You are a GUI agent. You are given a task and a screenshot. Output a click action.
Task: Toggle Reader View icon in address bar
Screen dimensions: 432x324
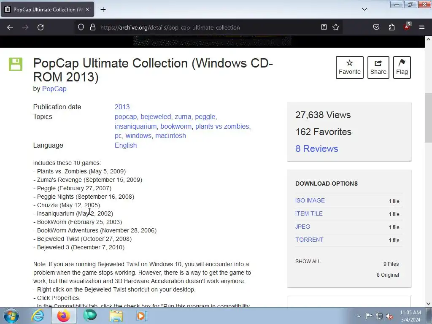click(x=324, y=27)
